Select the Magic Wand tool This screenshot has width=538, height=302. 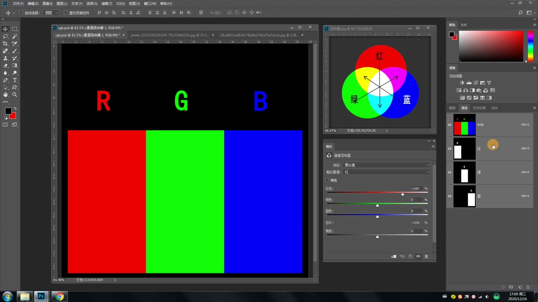click(15, 36)
